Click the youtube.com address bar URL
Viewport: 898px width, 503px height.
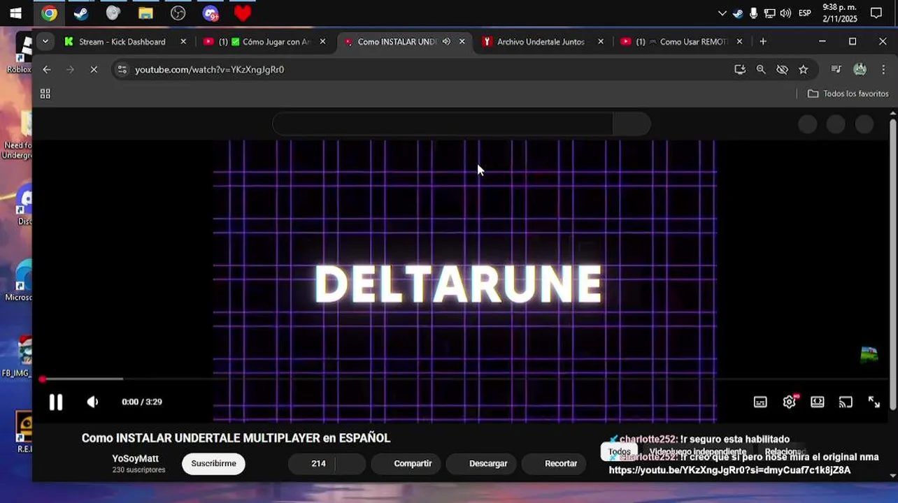(x=209, y=70)
